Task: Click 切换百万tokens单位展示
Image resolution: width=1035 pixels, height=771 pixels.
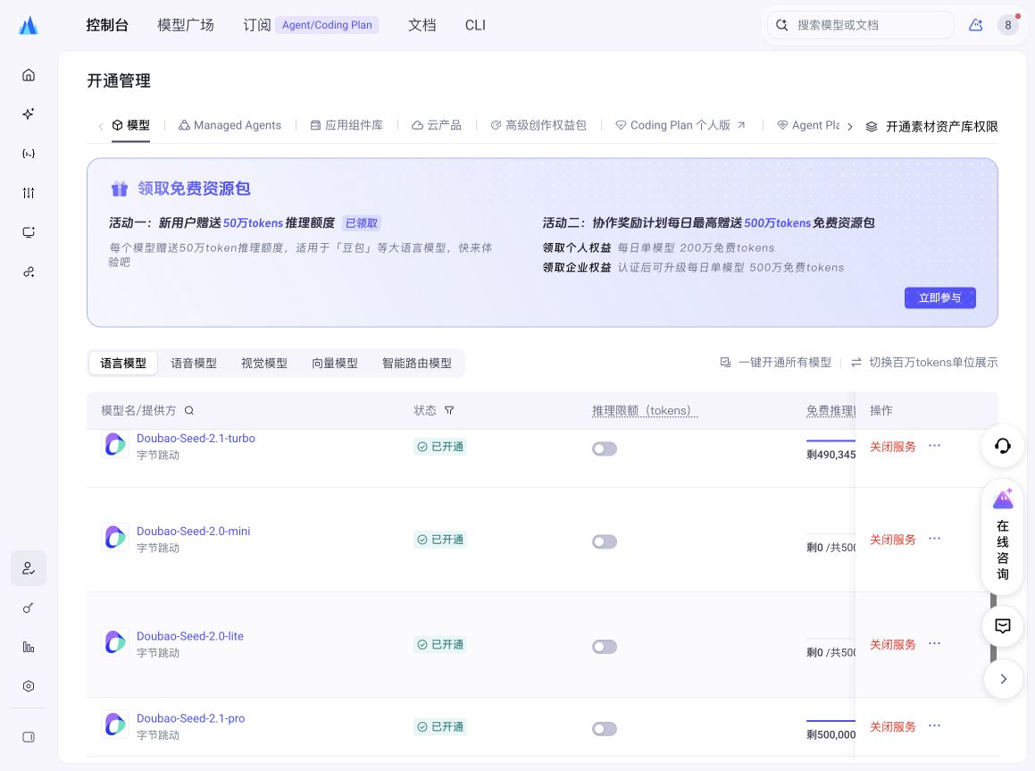Action: click(x=924, y=363)
